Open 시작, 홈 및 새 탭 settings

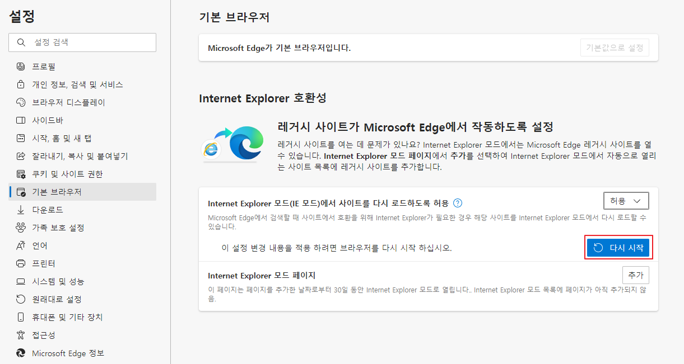pyautogui.click(x=82, y=138)
